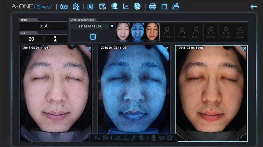
Task: Toggle checkbox on the blue UV photo
Action: tap(166, 49)
